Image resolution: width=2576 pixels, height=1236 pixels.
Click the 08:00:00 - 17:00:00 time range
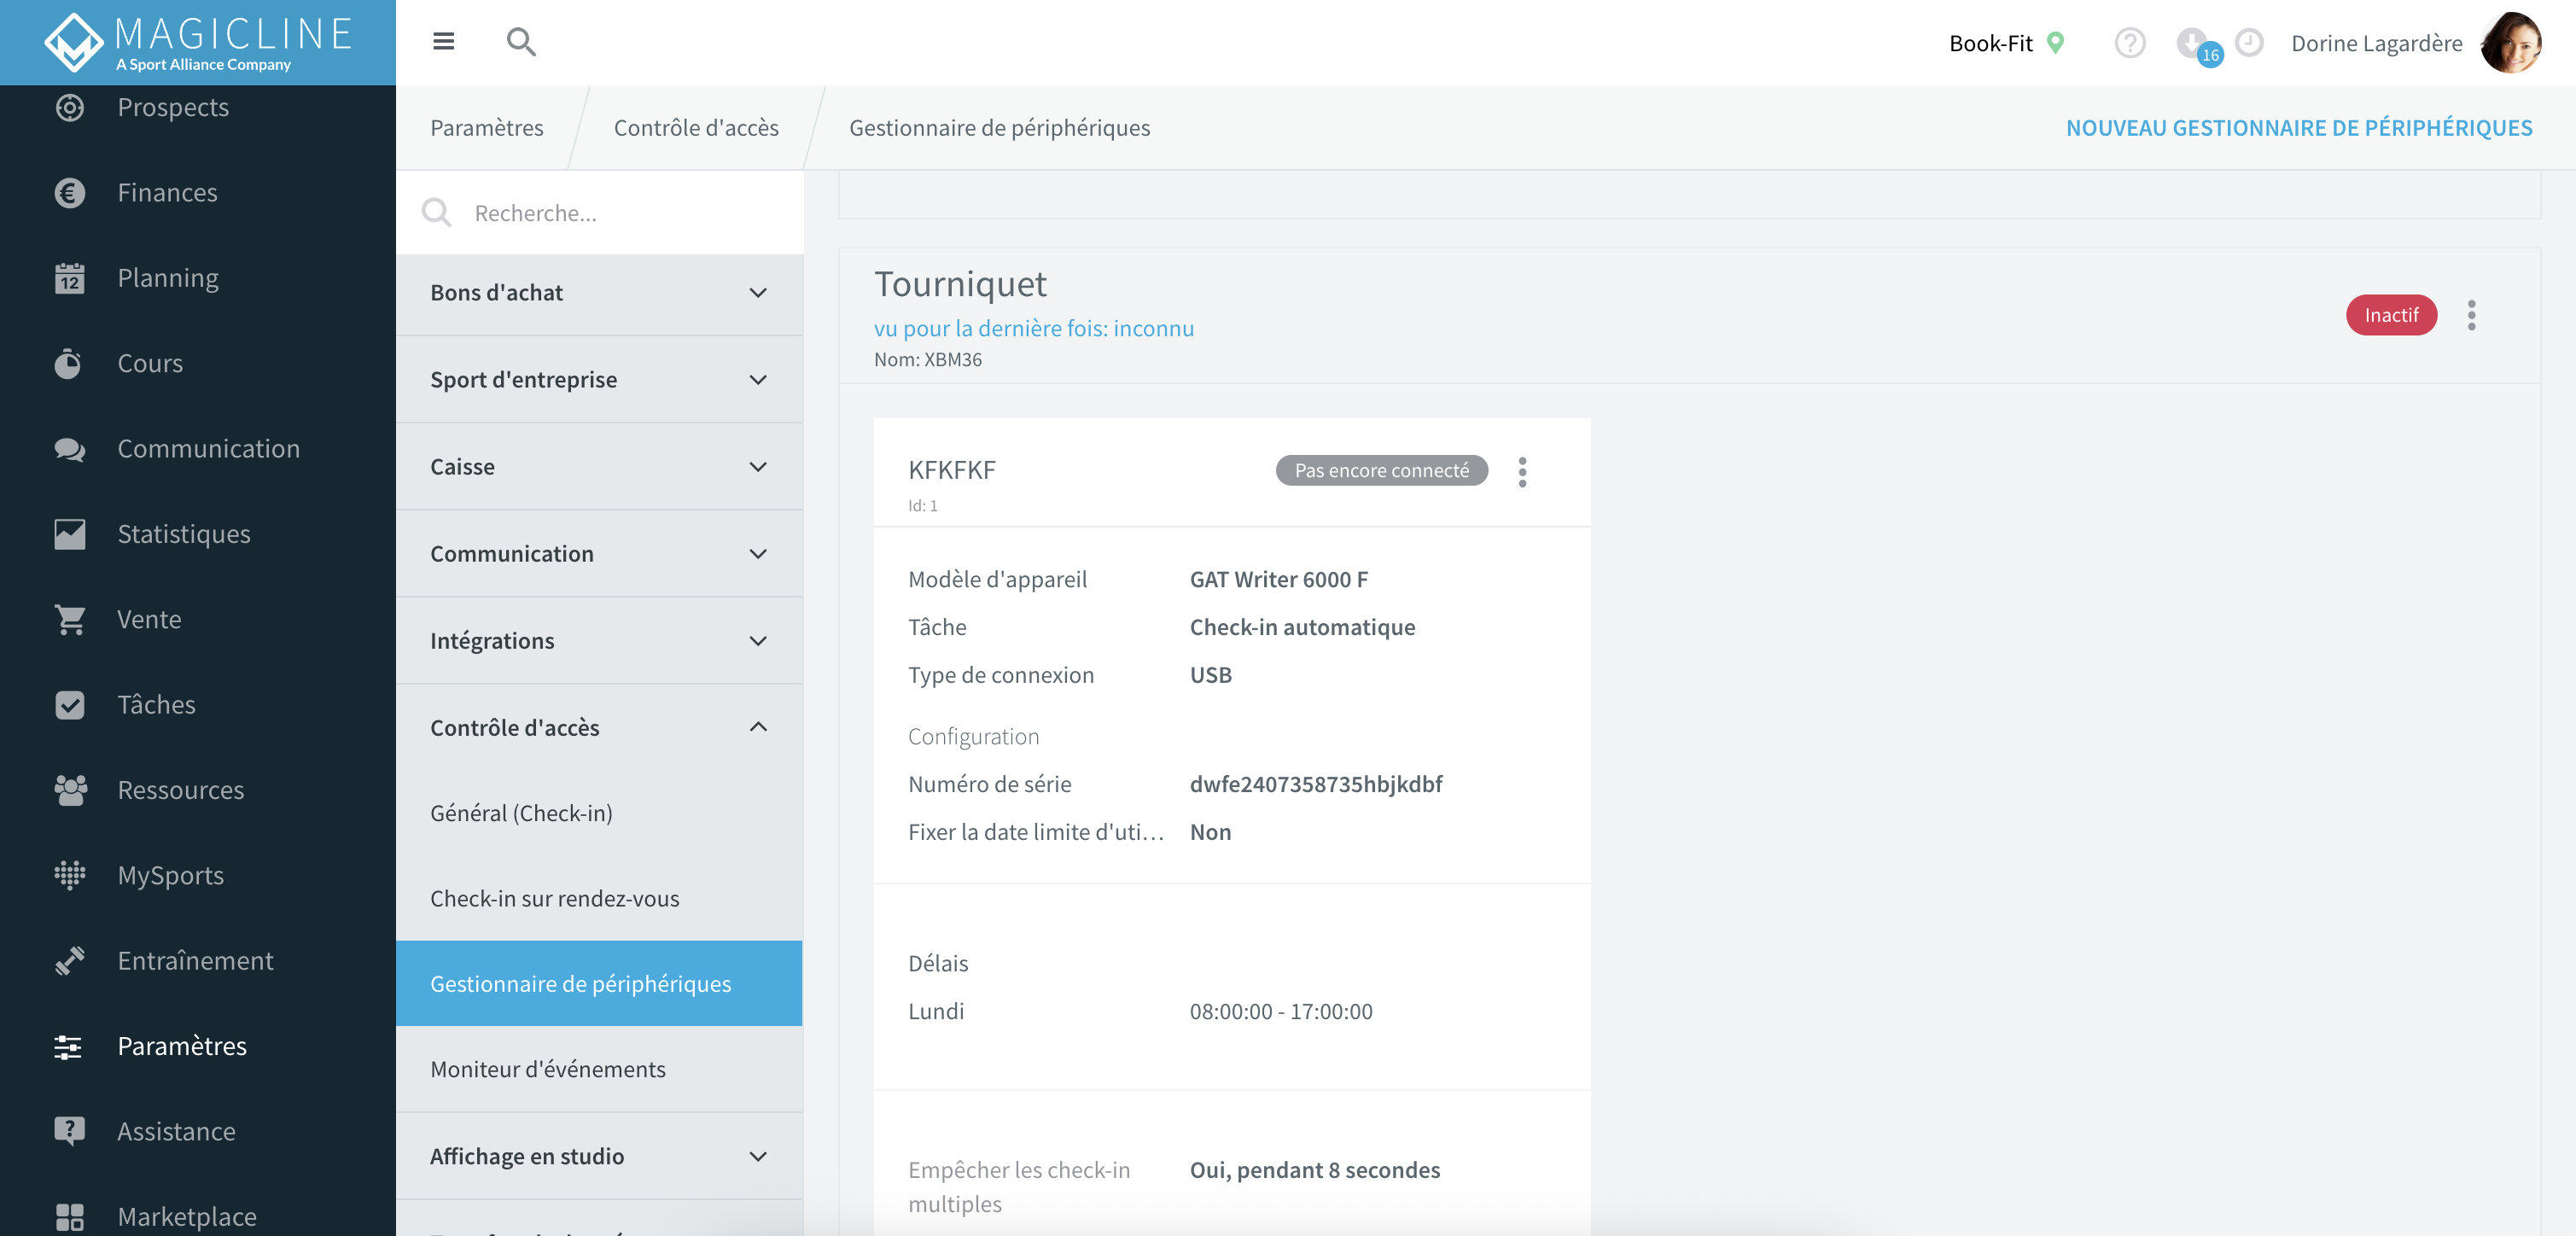click(x=1281, y=1011)
